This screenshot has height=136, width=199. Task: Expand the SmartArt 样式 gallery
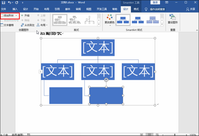tap(162, 24)
